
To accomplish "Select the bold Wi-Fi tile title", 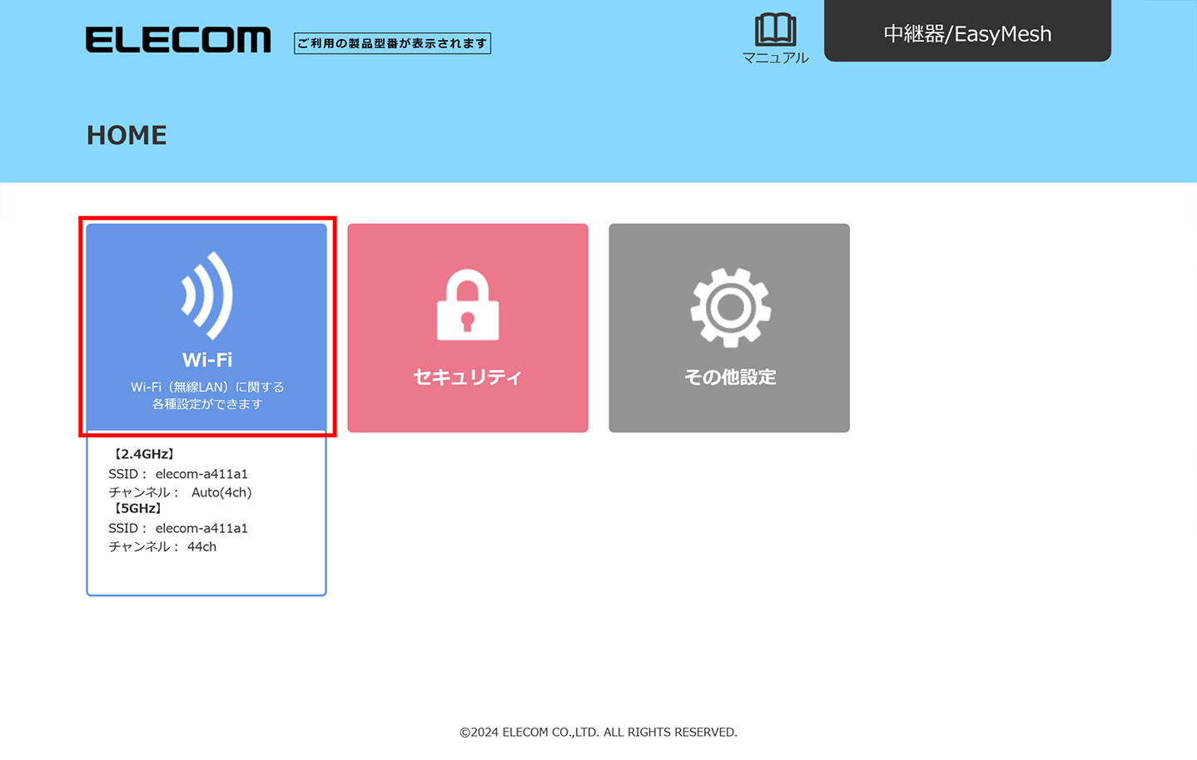I will [207, 359].
